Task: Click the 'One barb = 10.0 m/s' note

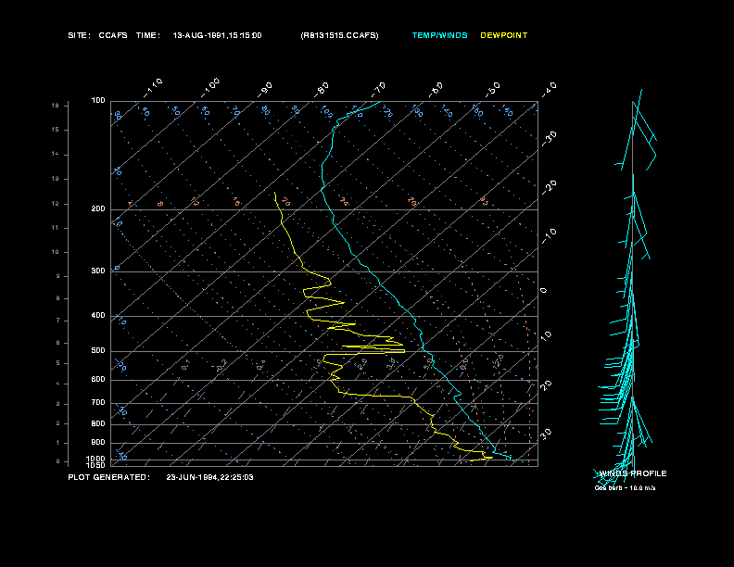Action: tap(625, 488)
